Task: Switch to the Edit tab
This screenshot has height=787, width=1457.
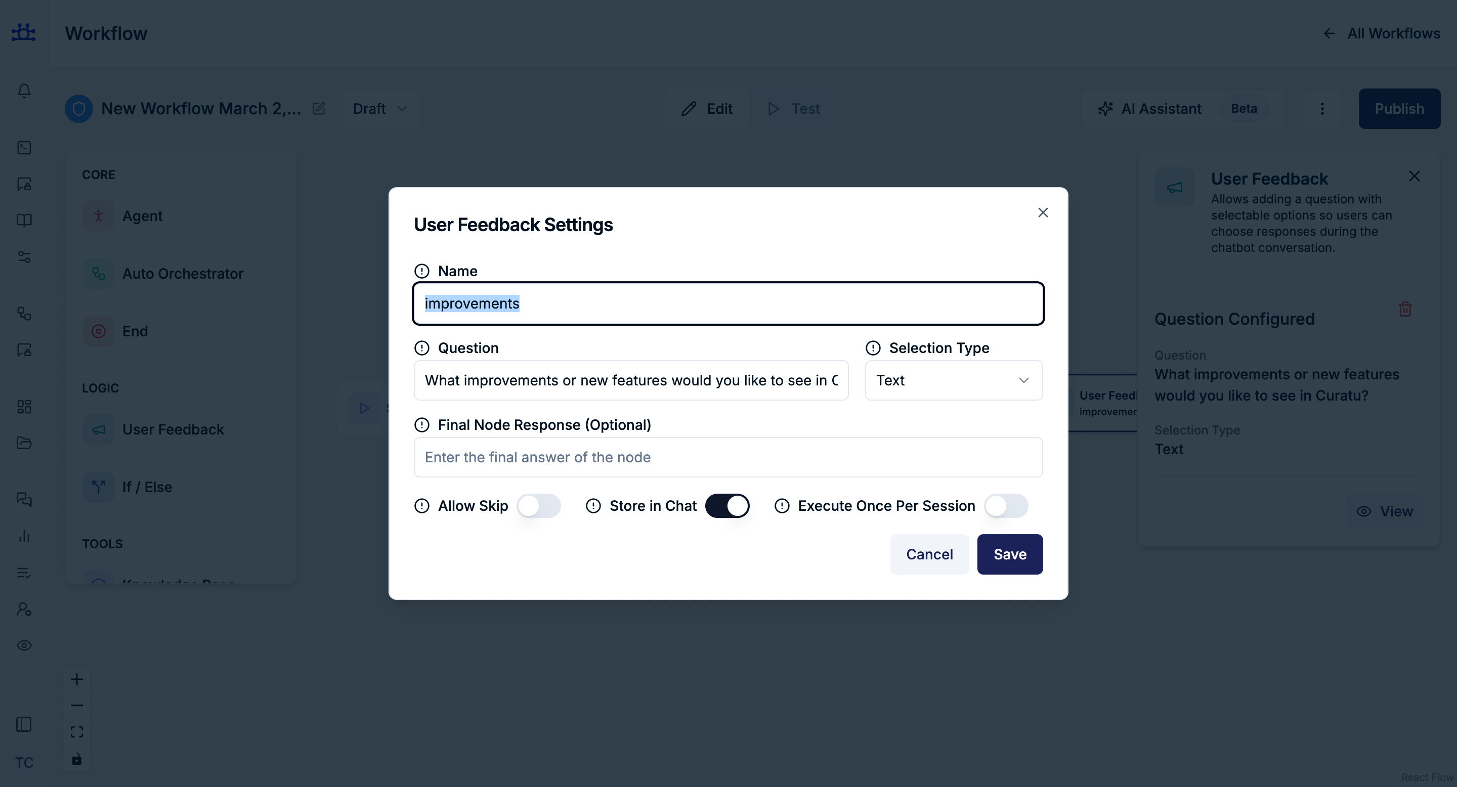Action: (x=707, y=109)
